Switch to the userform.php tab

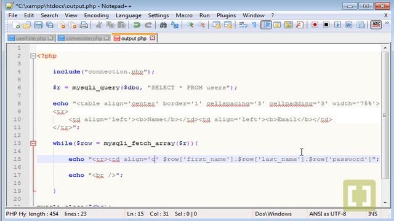click(31, 38)
